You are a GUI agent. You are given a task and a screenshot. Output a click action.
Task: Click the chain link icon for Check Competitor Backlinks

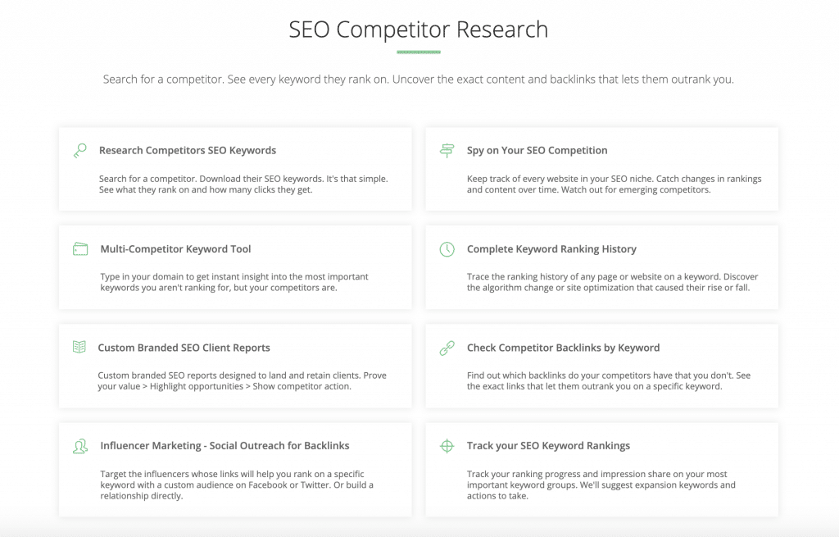(447, 348)
